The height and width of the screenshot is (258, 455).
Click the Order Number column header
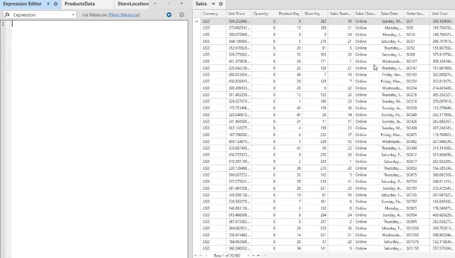pyautogui.click(x=417, y=14)
